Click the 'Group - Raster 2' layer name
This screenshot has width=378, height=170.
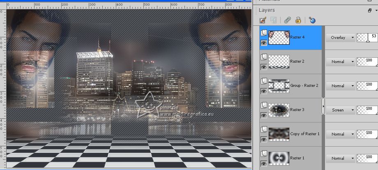click(304, 85)
